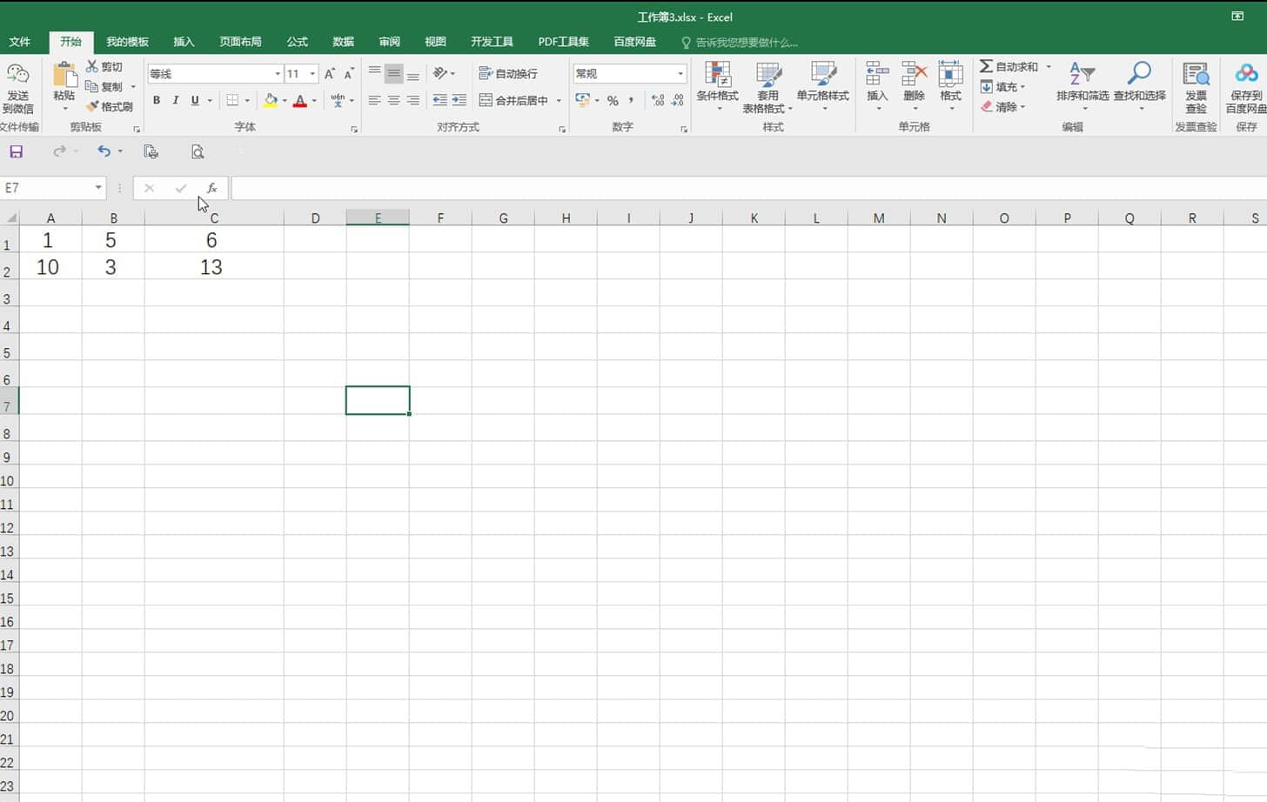Click the accounting currency format icon
The width and height of the screenshot is (1267, 802).
(583, 100)
